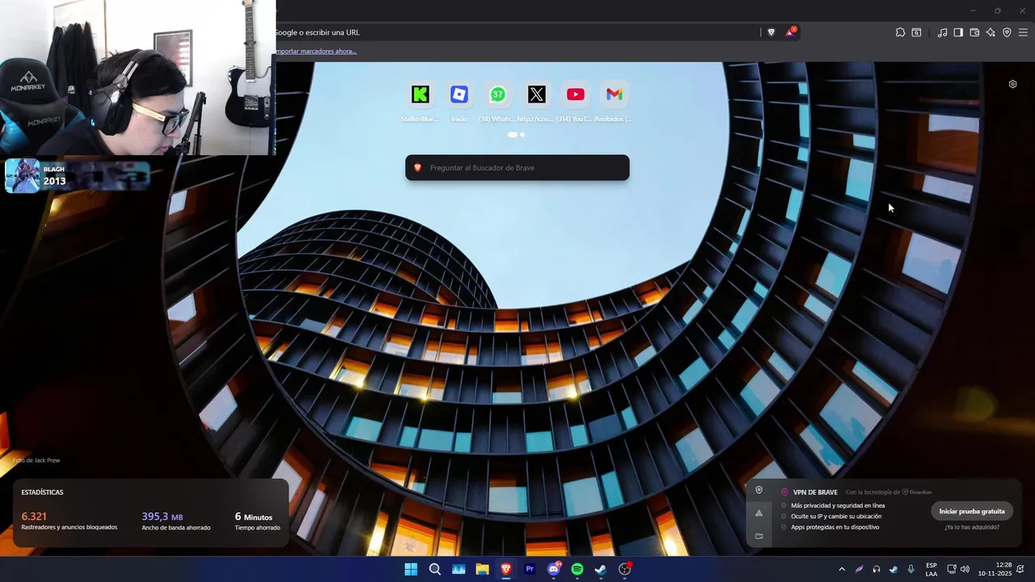
Task: Open Brave Rewards triangle icon
Action: tap(790, 32)
